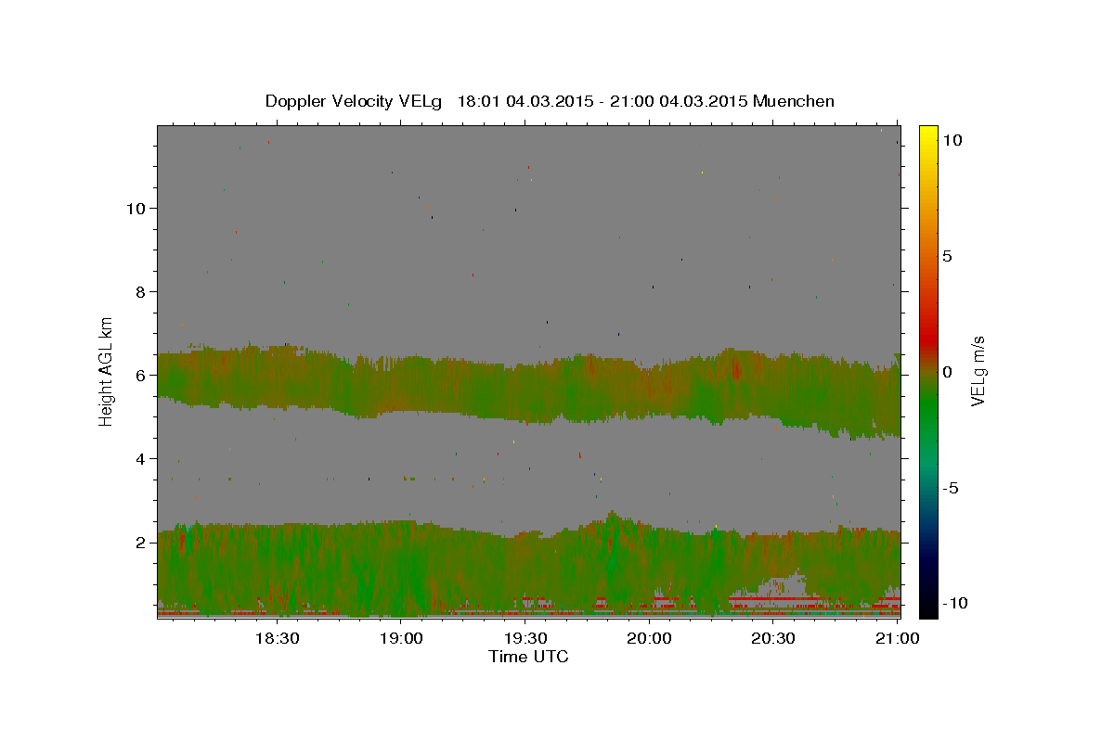This screenshot has height=742, width=1114.
Task: Select the 18:30 time tick label
Action: pyautogui.click(x=277, y=639)
